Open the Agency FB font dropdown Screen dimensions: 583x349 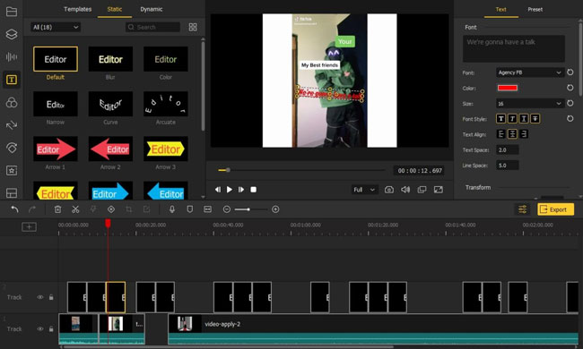coord(529,72)
